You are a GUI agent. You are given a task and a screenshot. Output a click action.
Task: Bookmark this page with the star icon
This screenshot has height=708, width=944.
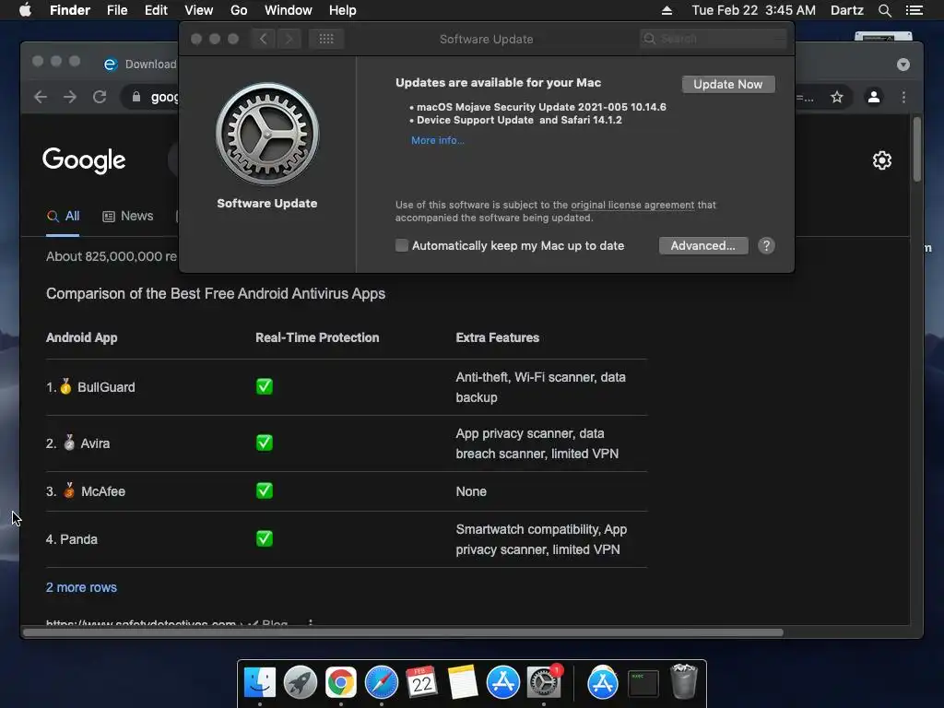point(837,97)
